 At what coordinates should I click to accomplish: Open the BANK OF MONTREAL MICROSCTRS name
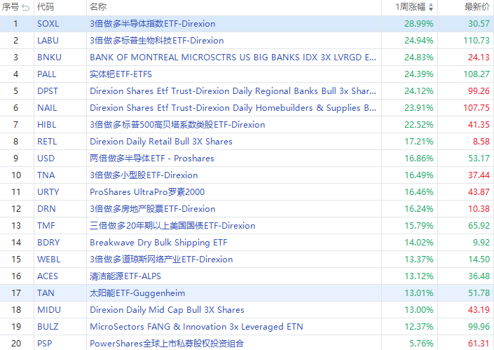tap(233, 58)
